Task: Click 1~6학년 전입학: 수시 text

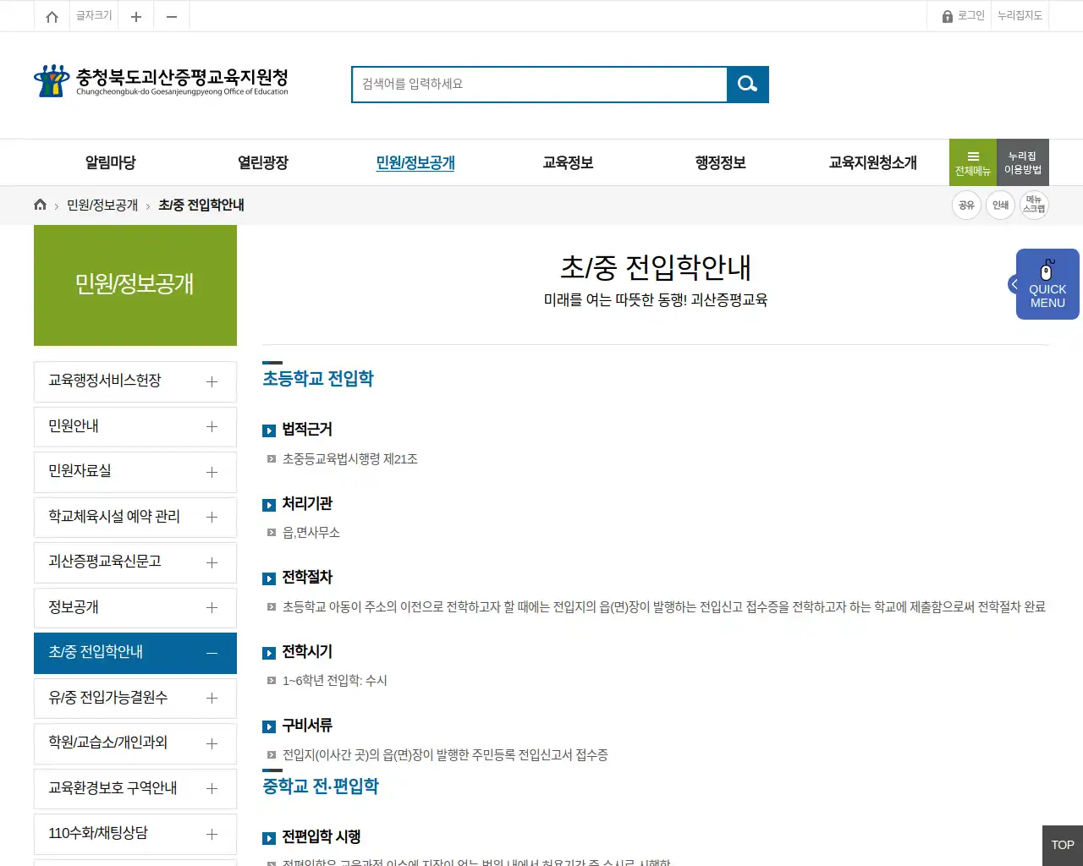Action: tap(335, 681)
